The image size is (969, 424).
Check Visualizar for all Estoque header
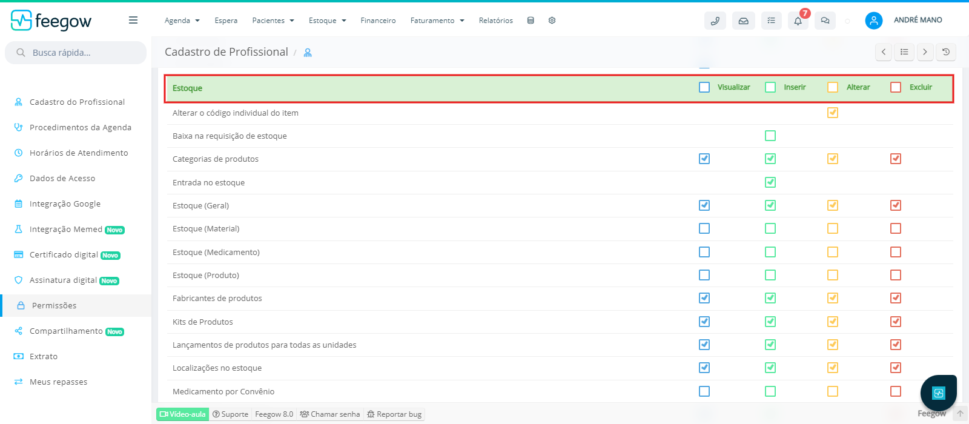[704, 87]
